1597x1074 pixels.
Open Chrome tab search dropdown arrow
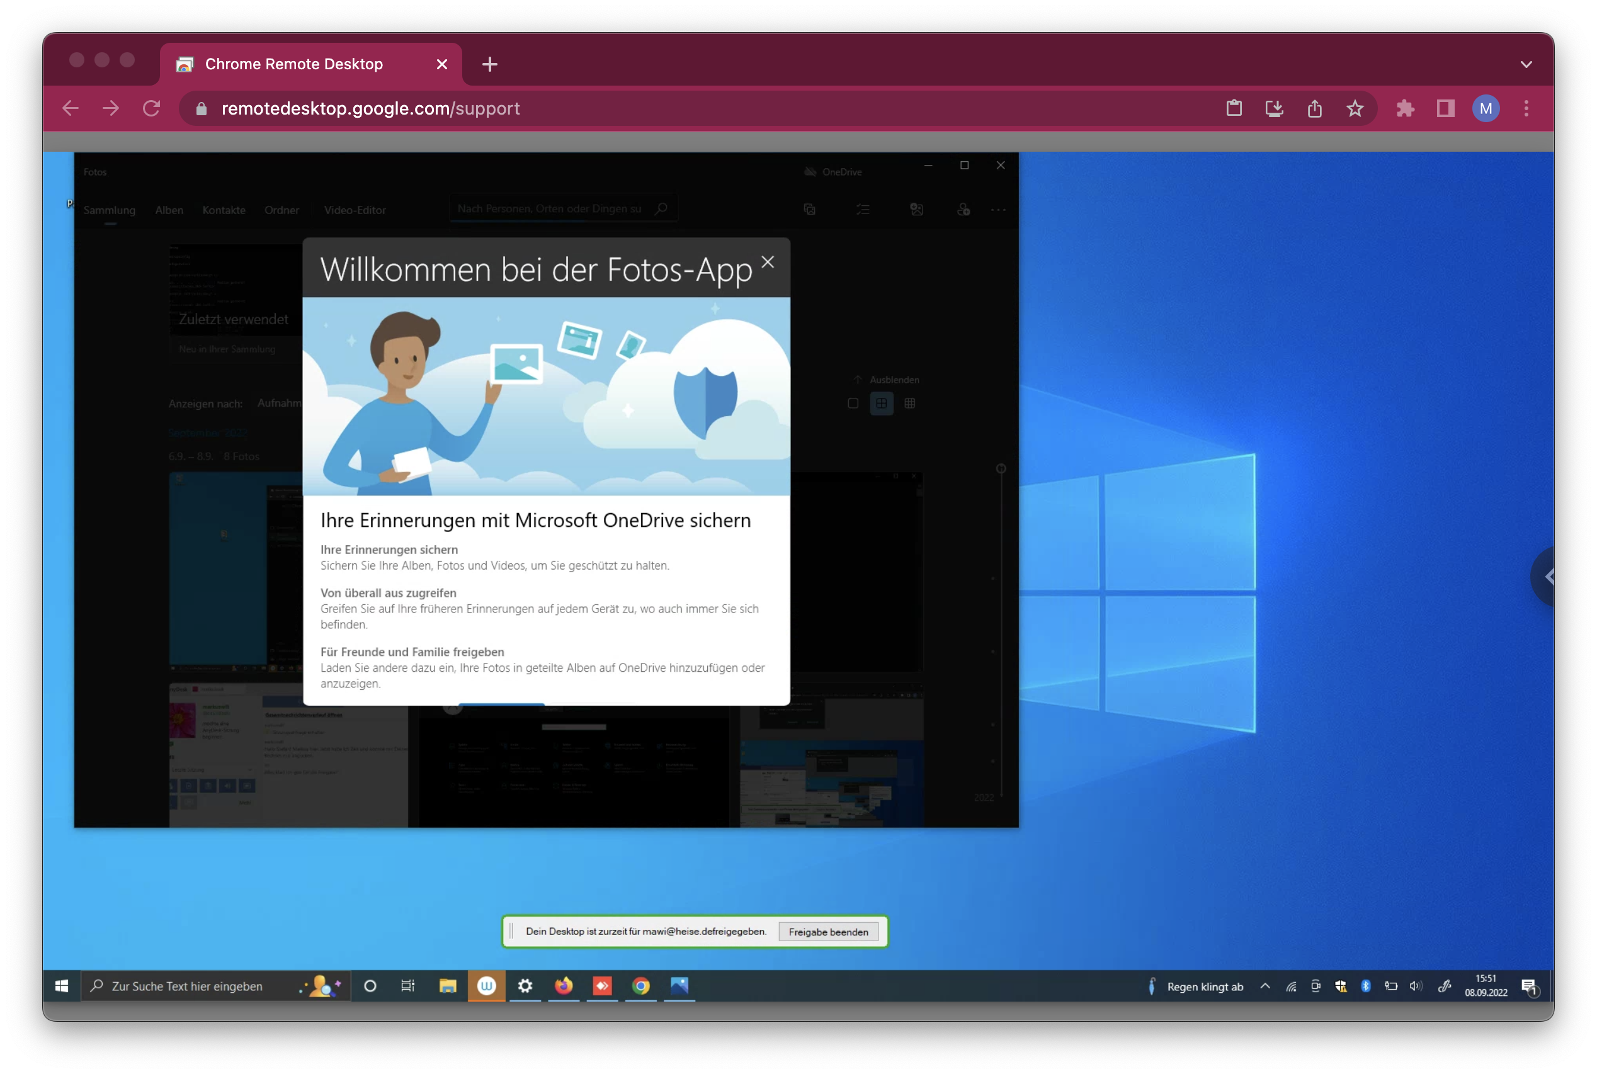pyautogui.click(x=1526, y=64)
